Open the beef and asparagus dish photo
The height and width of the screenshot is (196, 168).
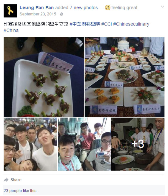(44, 77)
